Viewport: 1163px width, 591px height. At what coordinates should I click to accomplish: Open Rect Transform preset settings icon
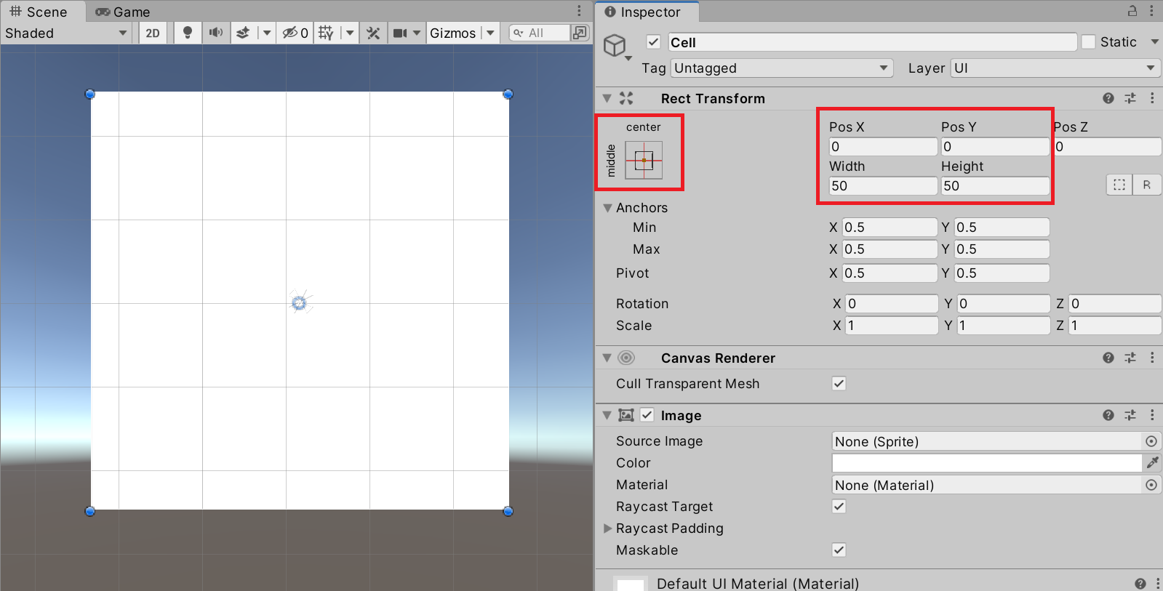point(1130,98)
